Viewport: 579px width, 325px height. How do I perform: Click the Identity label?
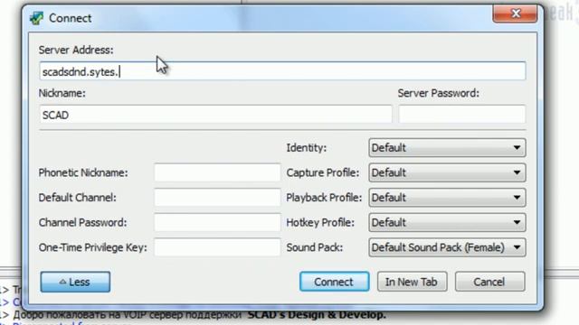(x=307, y=148)
